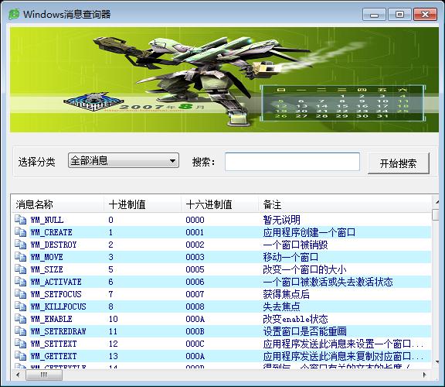Sort by the 十进制值 column header
The image size is (445, 387).
[x=142, y=204]
